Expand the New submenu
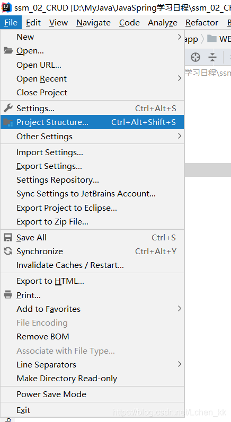This screenshot has width=231, height=422. 92,37
